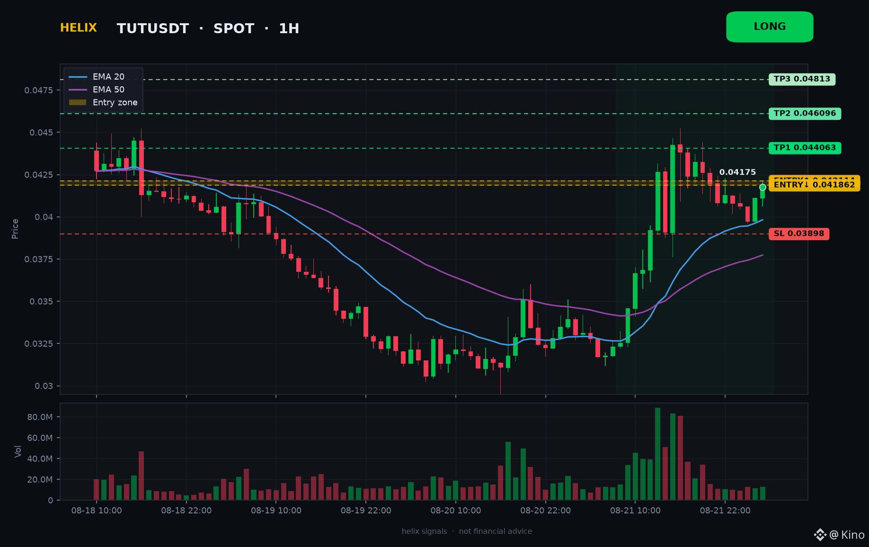The image size is (869, 547).
Task: Click the 80.0M volume axis tick
Action: pos(40,417)
